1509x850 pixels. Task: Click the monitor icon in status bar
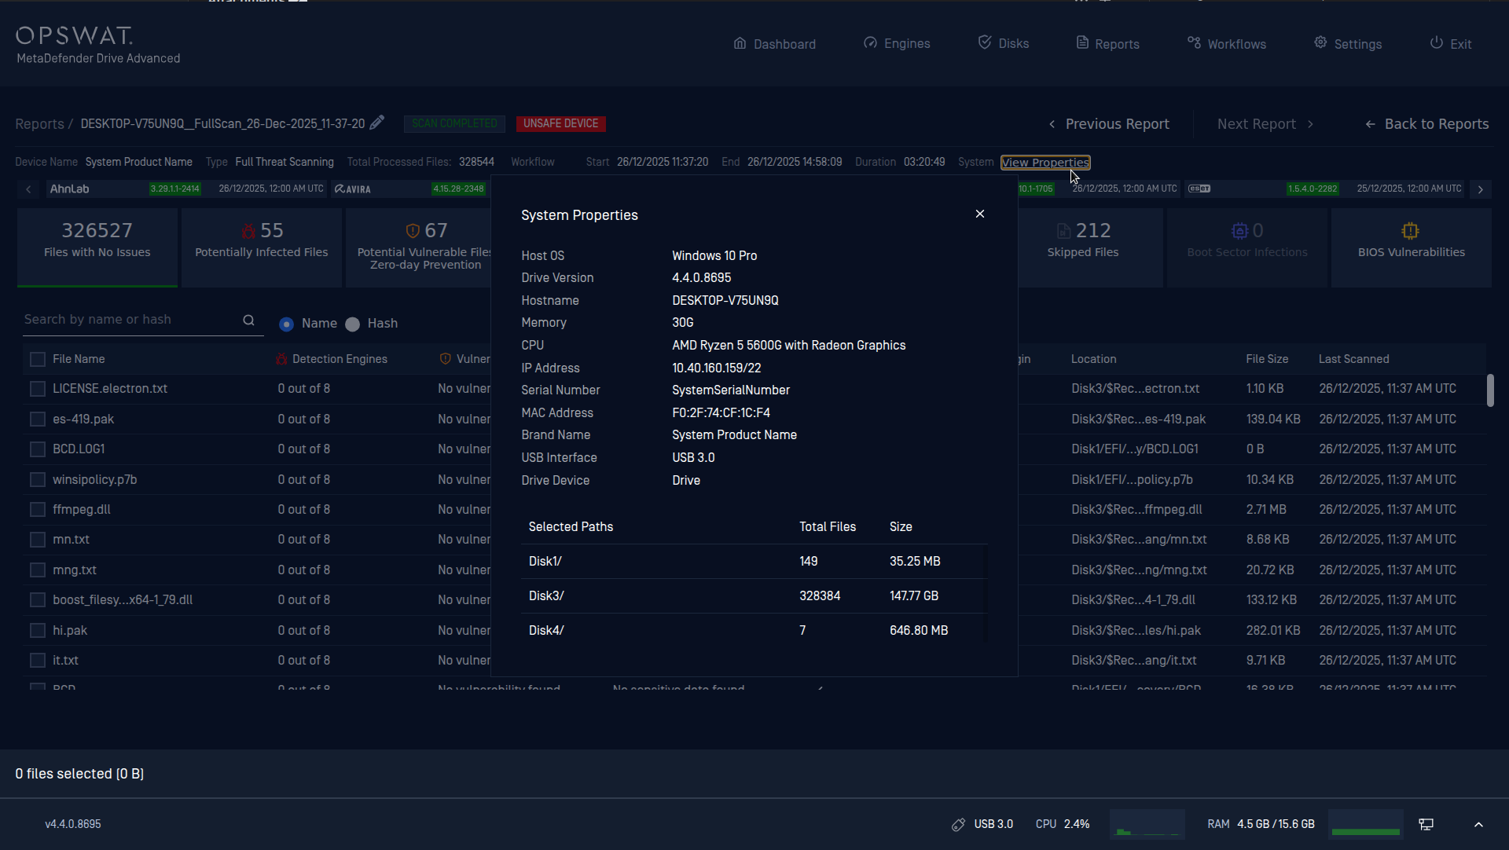(1426, 824)
